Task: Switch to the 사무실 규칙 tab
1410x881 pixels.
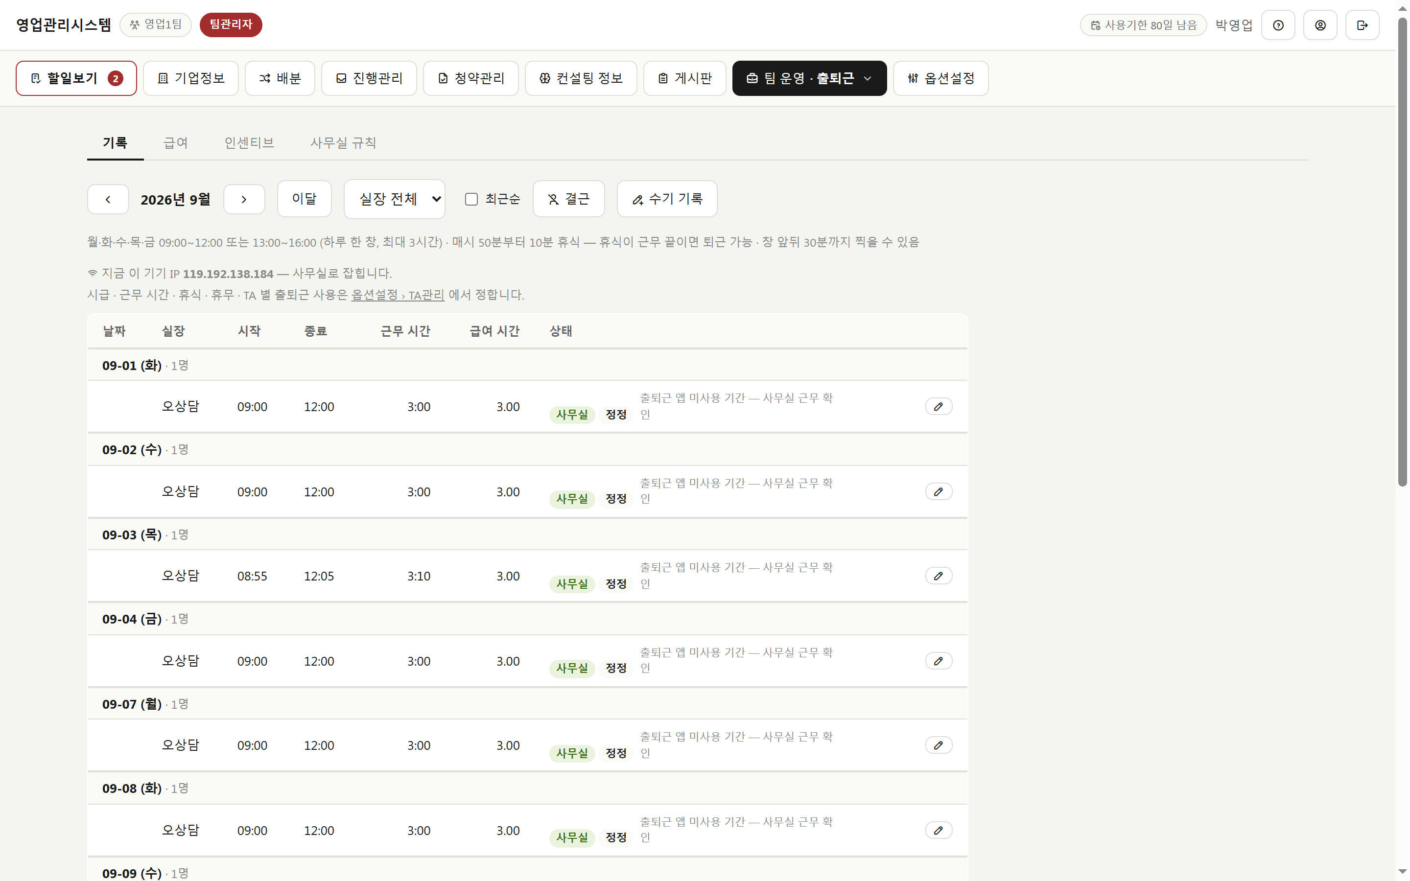Action: (343, 143)
